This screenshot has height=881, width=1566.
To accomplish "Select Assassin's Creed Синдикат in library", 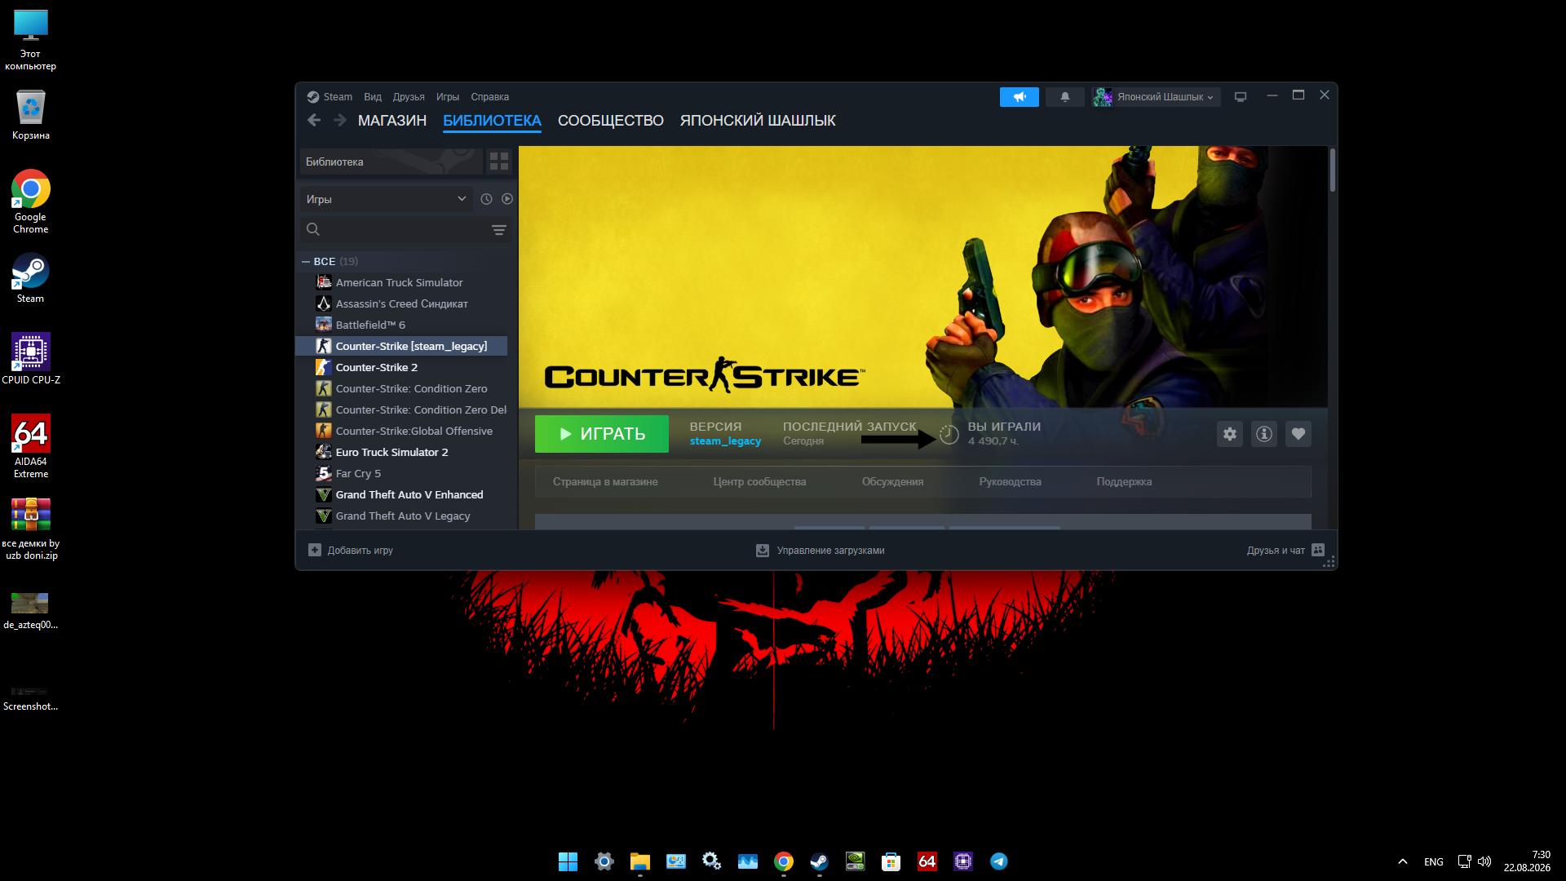I will [401, 304].
